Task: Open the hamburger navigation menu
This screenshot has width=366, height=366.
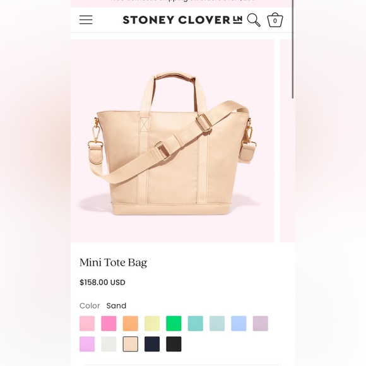Action: point(86,20)
